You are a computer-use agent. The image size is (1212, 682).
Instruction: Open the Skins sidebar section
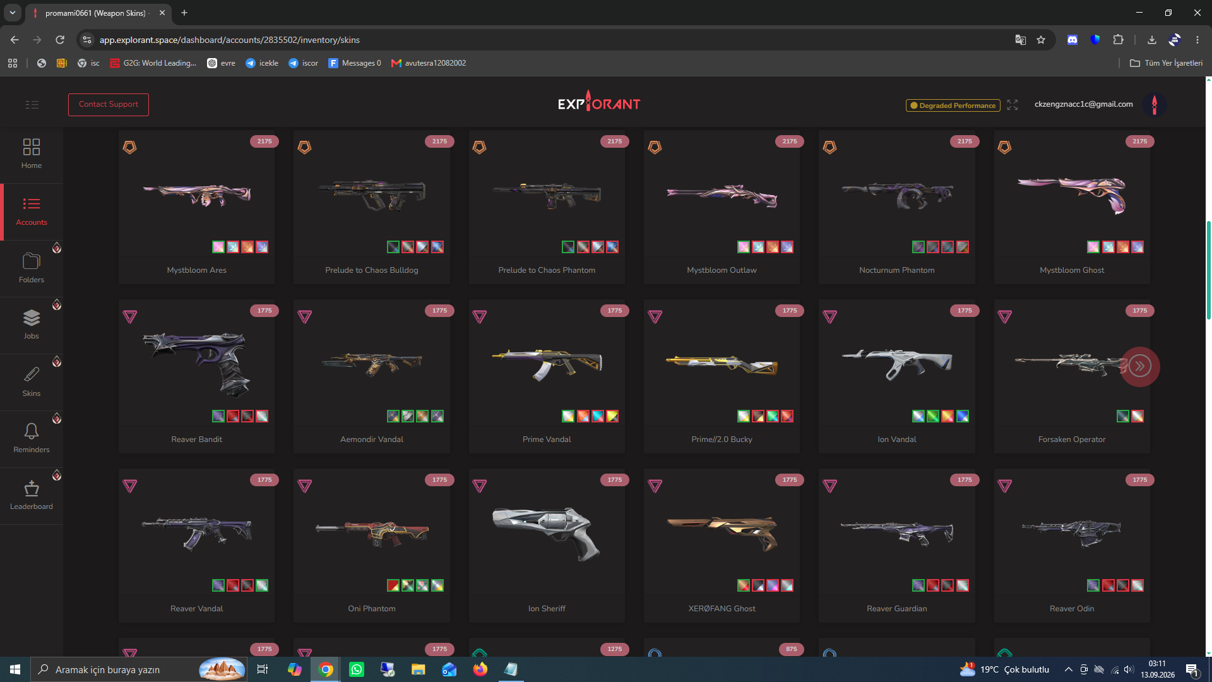[32, 382]
